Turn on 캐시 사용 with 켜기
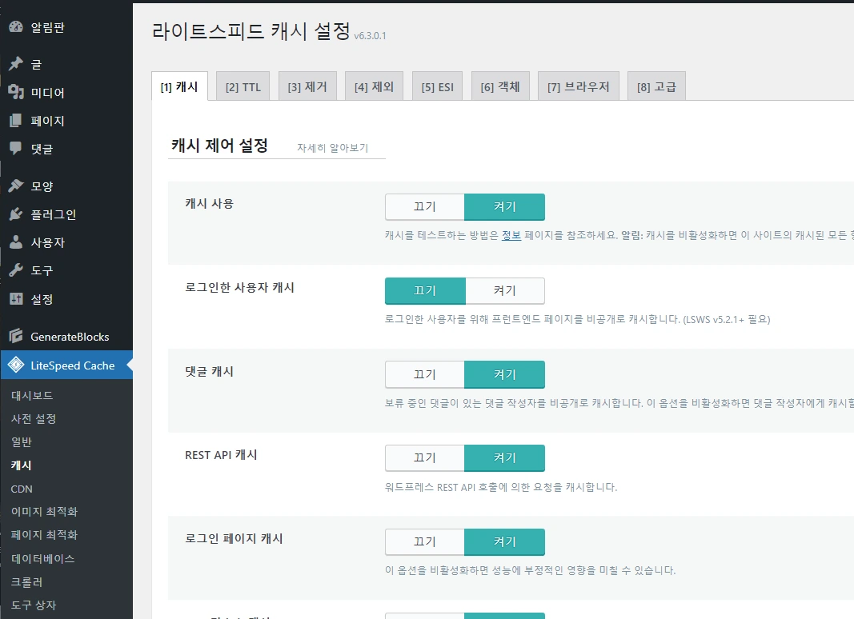 pos(504,207)
